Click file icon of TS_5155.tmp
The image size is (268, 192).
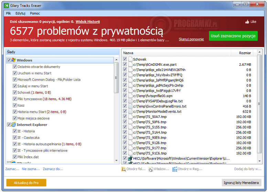point(130,127)
